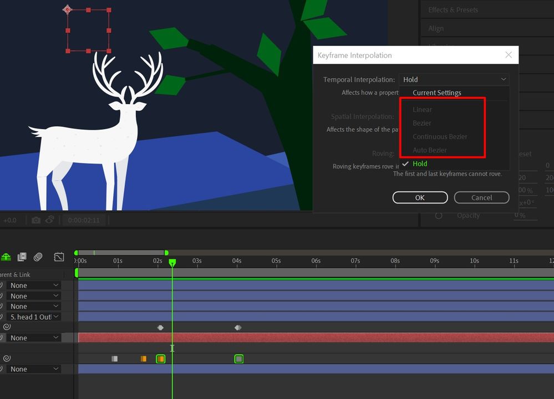Click the Show Snapshot eye icon

[x=50, y=219]
